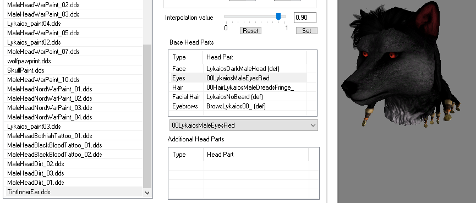This screenshot has width=476, height=203.
Task: Click the Type column header in Base Head Parts
Action: (x=185, y=57)
